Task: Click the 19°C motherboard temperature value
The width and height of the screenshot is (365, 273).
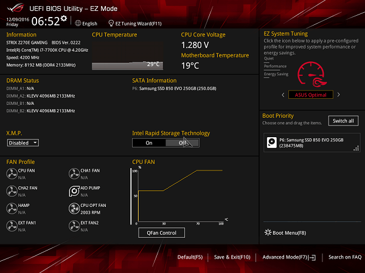Action: coord(190,66)
